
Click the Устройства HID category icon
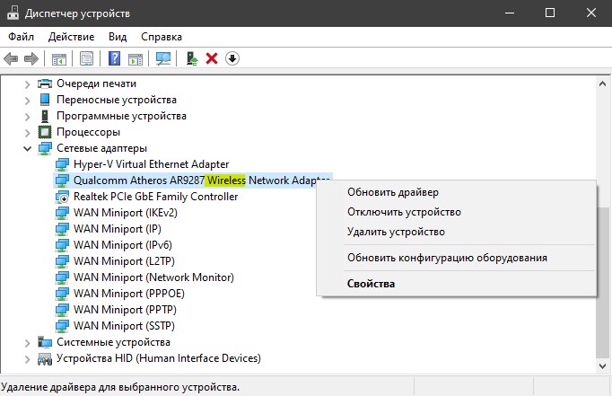[45, 358]
